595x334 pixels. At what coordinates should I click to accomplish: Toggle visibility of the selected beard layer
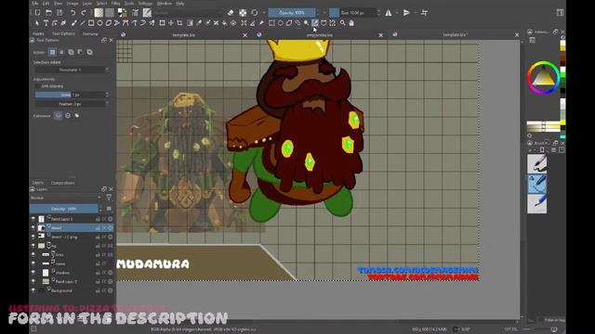(x=33, y=228)
